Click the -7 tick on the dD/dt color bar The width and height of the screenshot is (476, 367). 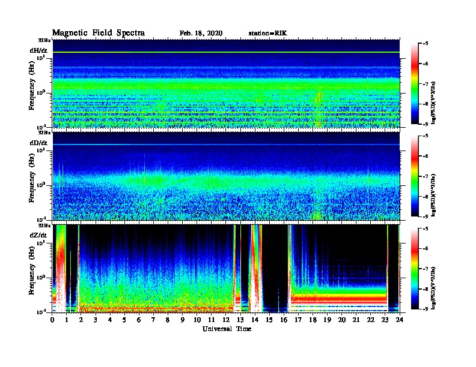(426, 176)
